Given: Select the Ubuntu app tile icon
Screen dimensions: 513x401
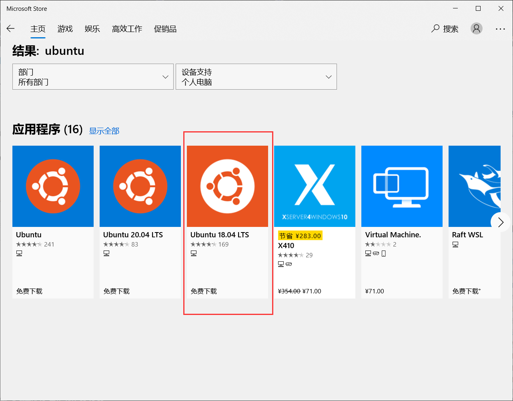Looking at the screenshot, I should [x=53, y=186].
